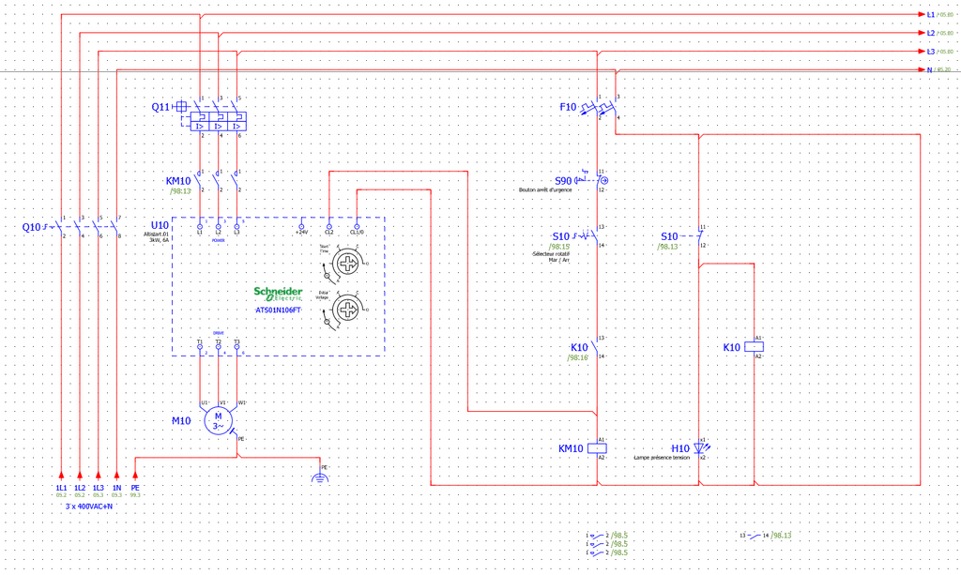Select the Q10 main disconnect switch symbol
The image size is (961, 575).
89,226
